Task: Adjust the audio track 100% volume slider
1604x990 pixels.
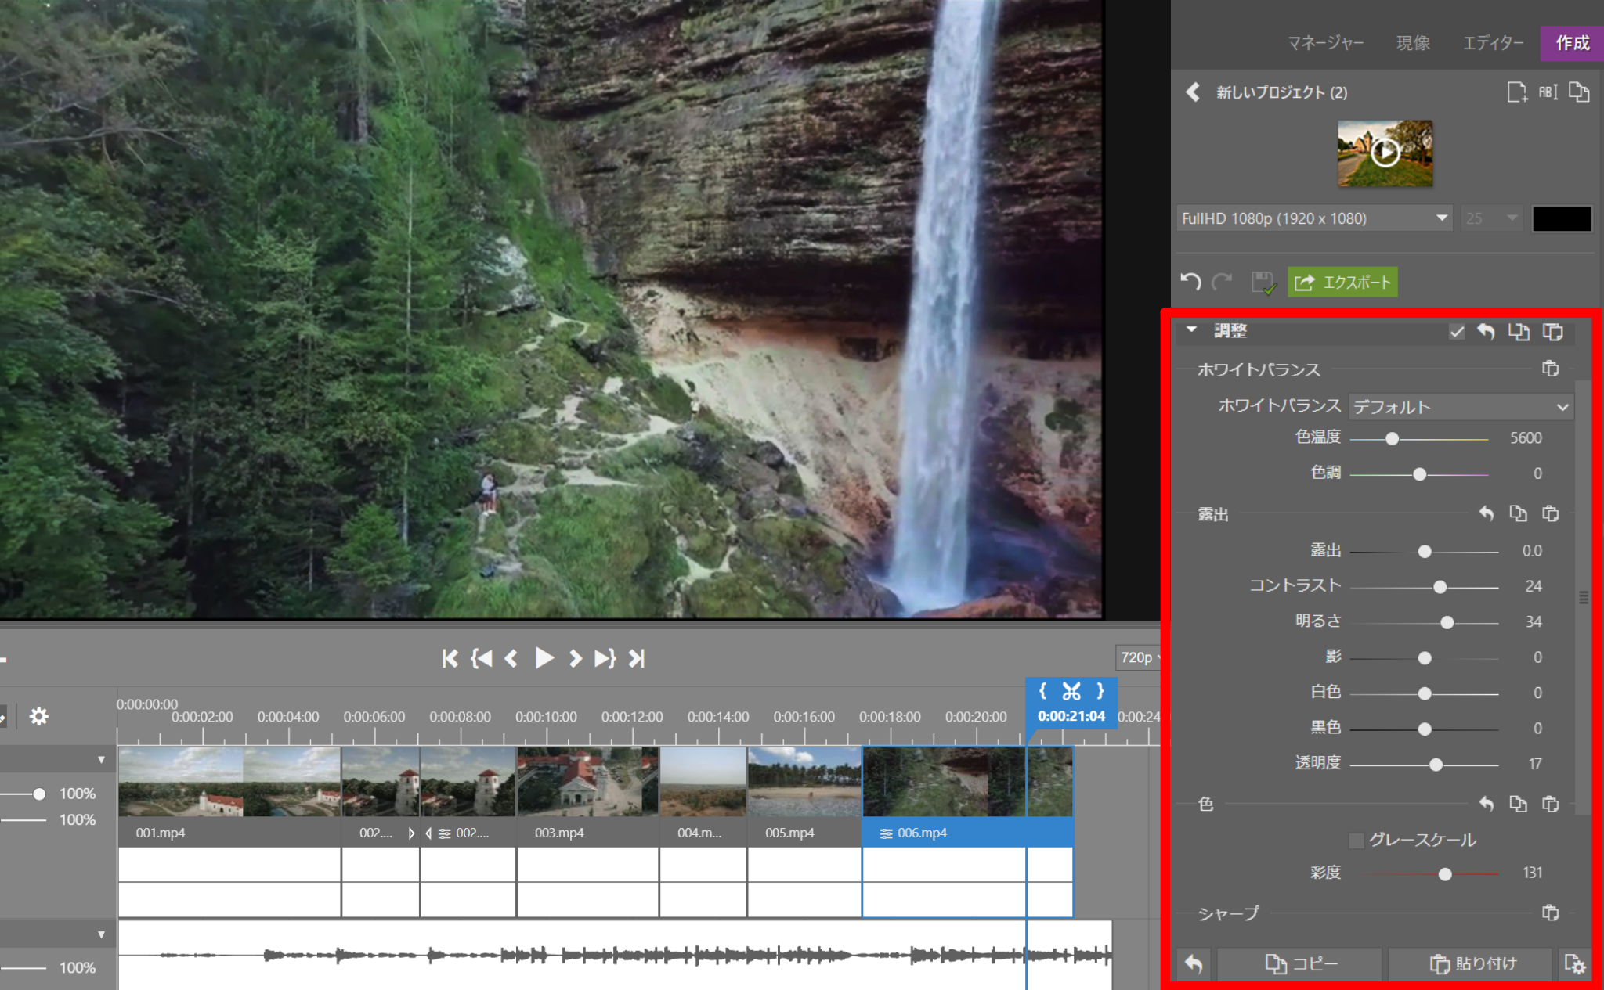Action: 23,968
